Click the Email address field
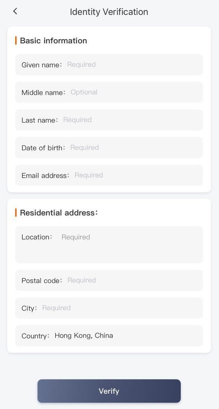 (x=109, y=175)
